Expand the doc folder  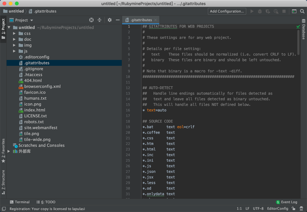tap(14, 39)
